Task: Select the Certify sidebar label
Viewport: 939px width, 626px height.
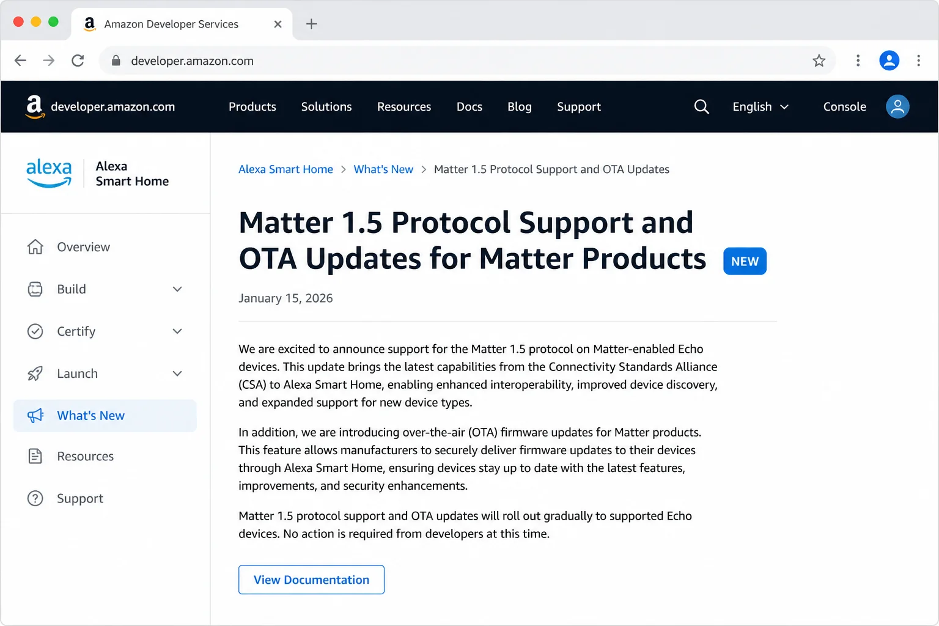Action: 76,331
